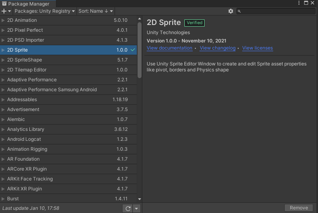318x213 pixels.
Task: Expand the Addressables package versions
Action: pos(3,100)
